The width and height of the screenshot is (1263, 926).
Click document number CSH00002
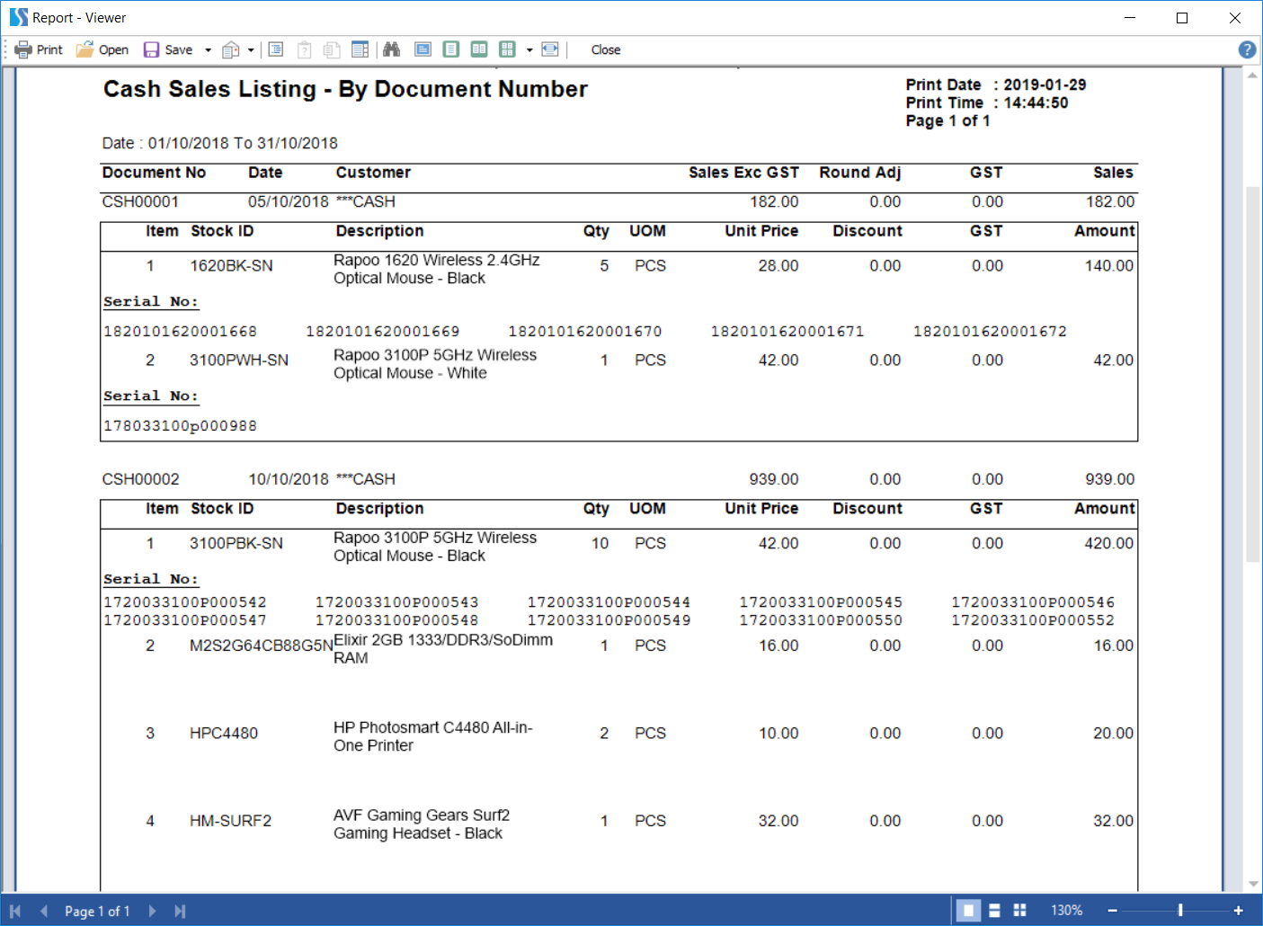pyautogui.click(x=140, y=479)
